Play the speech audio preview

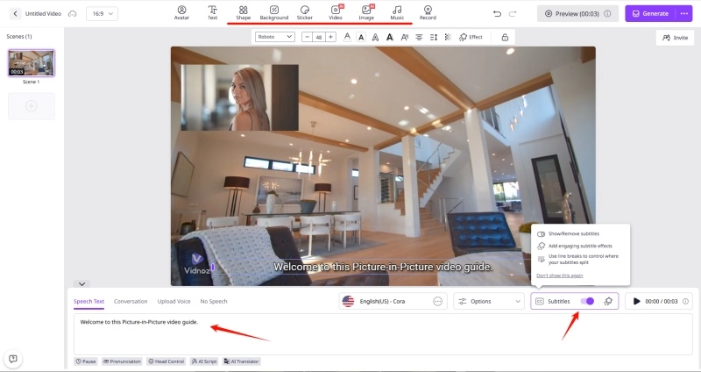637,301
